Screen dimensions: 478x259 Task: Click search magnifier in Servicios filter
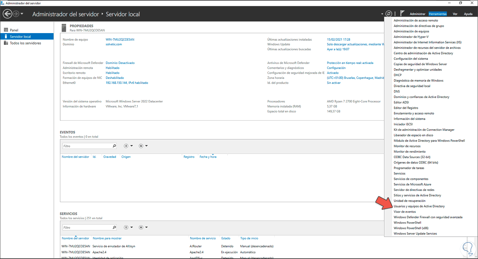(114, 227)
